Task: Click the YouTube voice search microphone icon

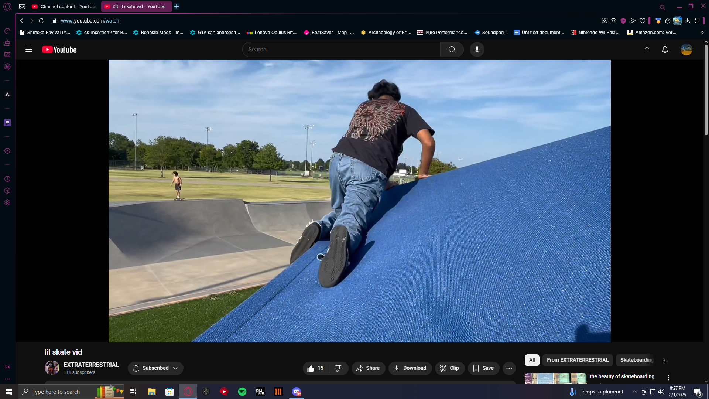Action: pyautogui.click(x=477, y=50)
